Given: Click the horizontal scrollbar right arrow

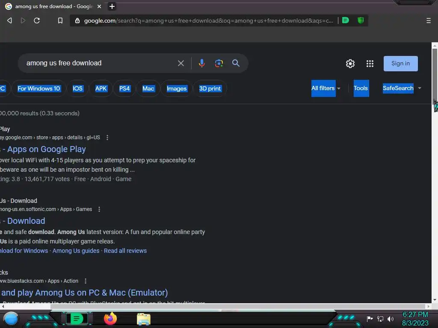Looking at the screenshot, I should tap(429, 306).
